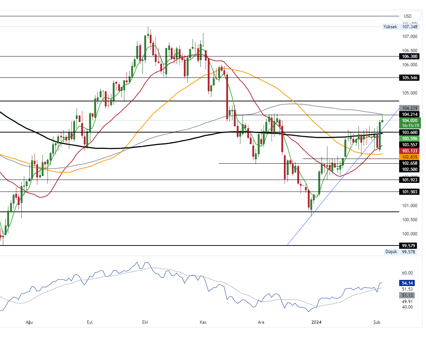
Task: Click the gray 104.239 moving average label
Action: click(x=409, y=108)
